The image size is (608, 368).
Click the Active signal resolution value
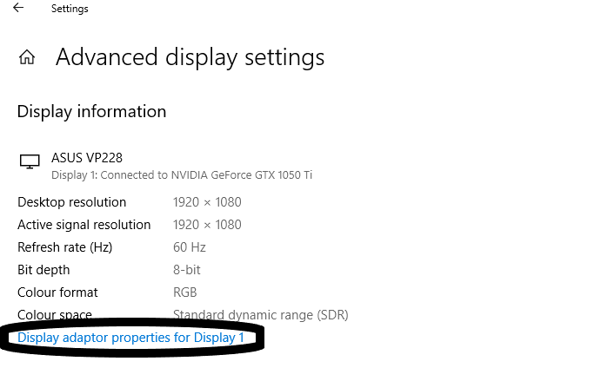[207, 225]
